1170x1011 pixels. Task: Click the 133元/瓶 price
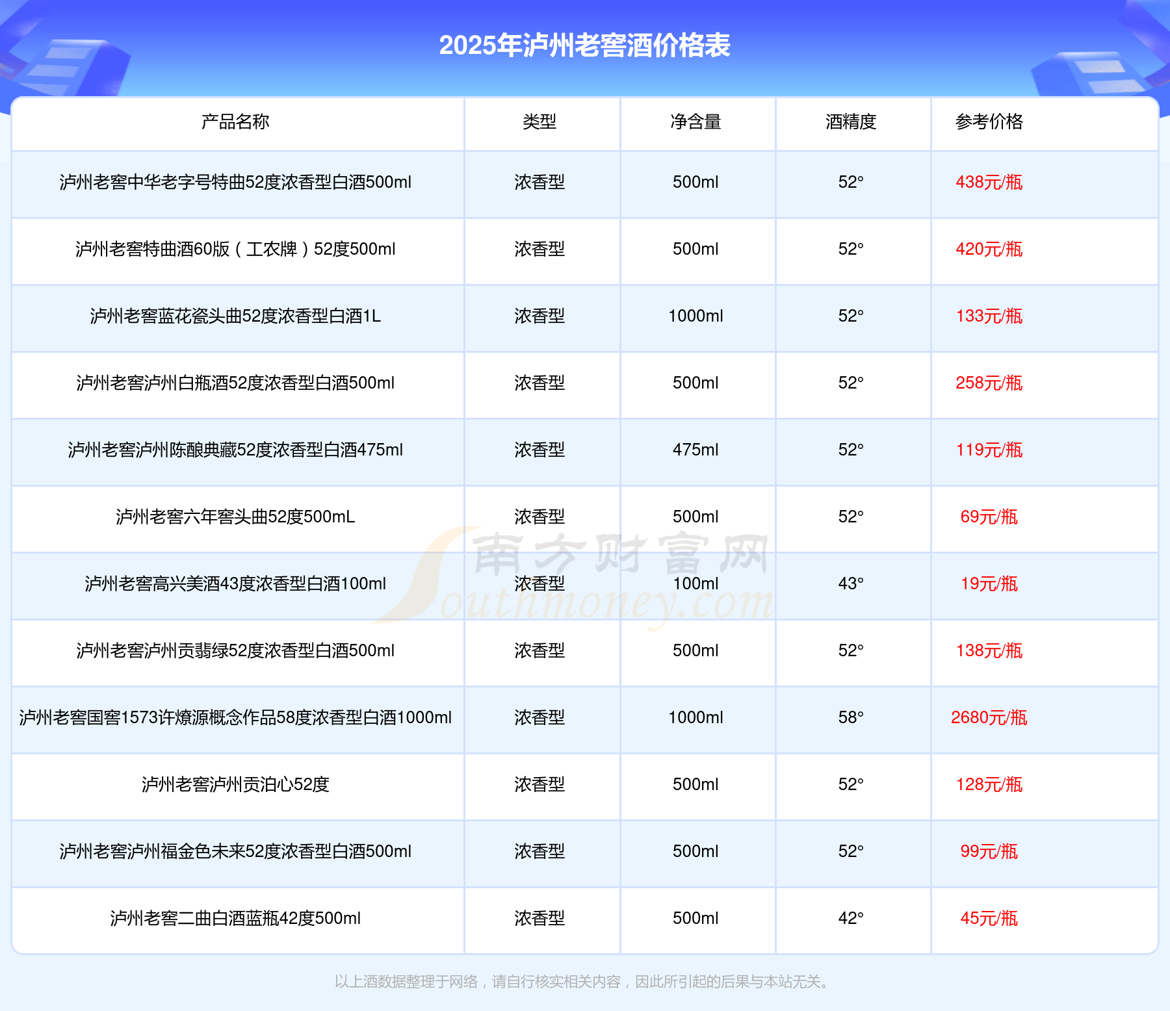pyautogui.click(x=989, y=316)
